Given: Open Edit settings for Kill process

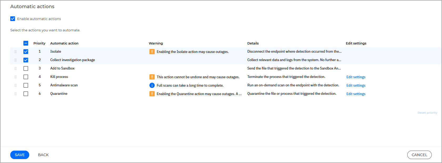Looking at the screenshot, I should point(356,77).
